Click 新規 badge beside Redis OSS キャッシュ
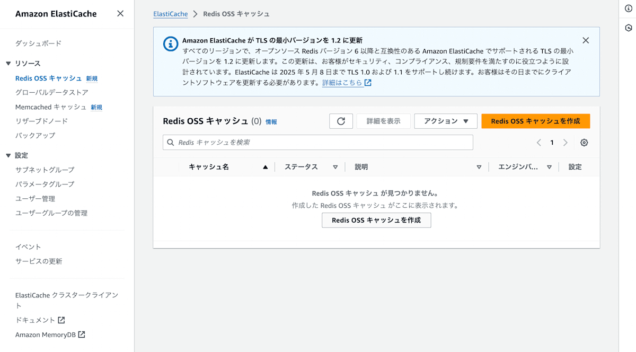The image size is (636, 352). click(92, 78)
